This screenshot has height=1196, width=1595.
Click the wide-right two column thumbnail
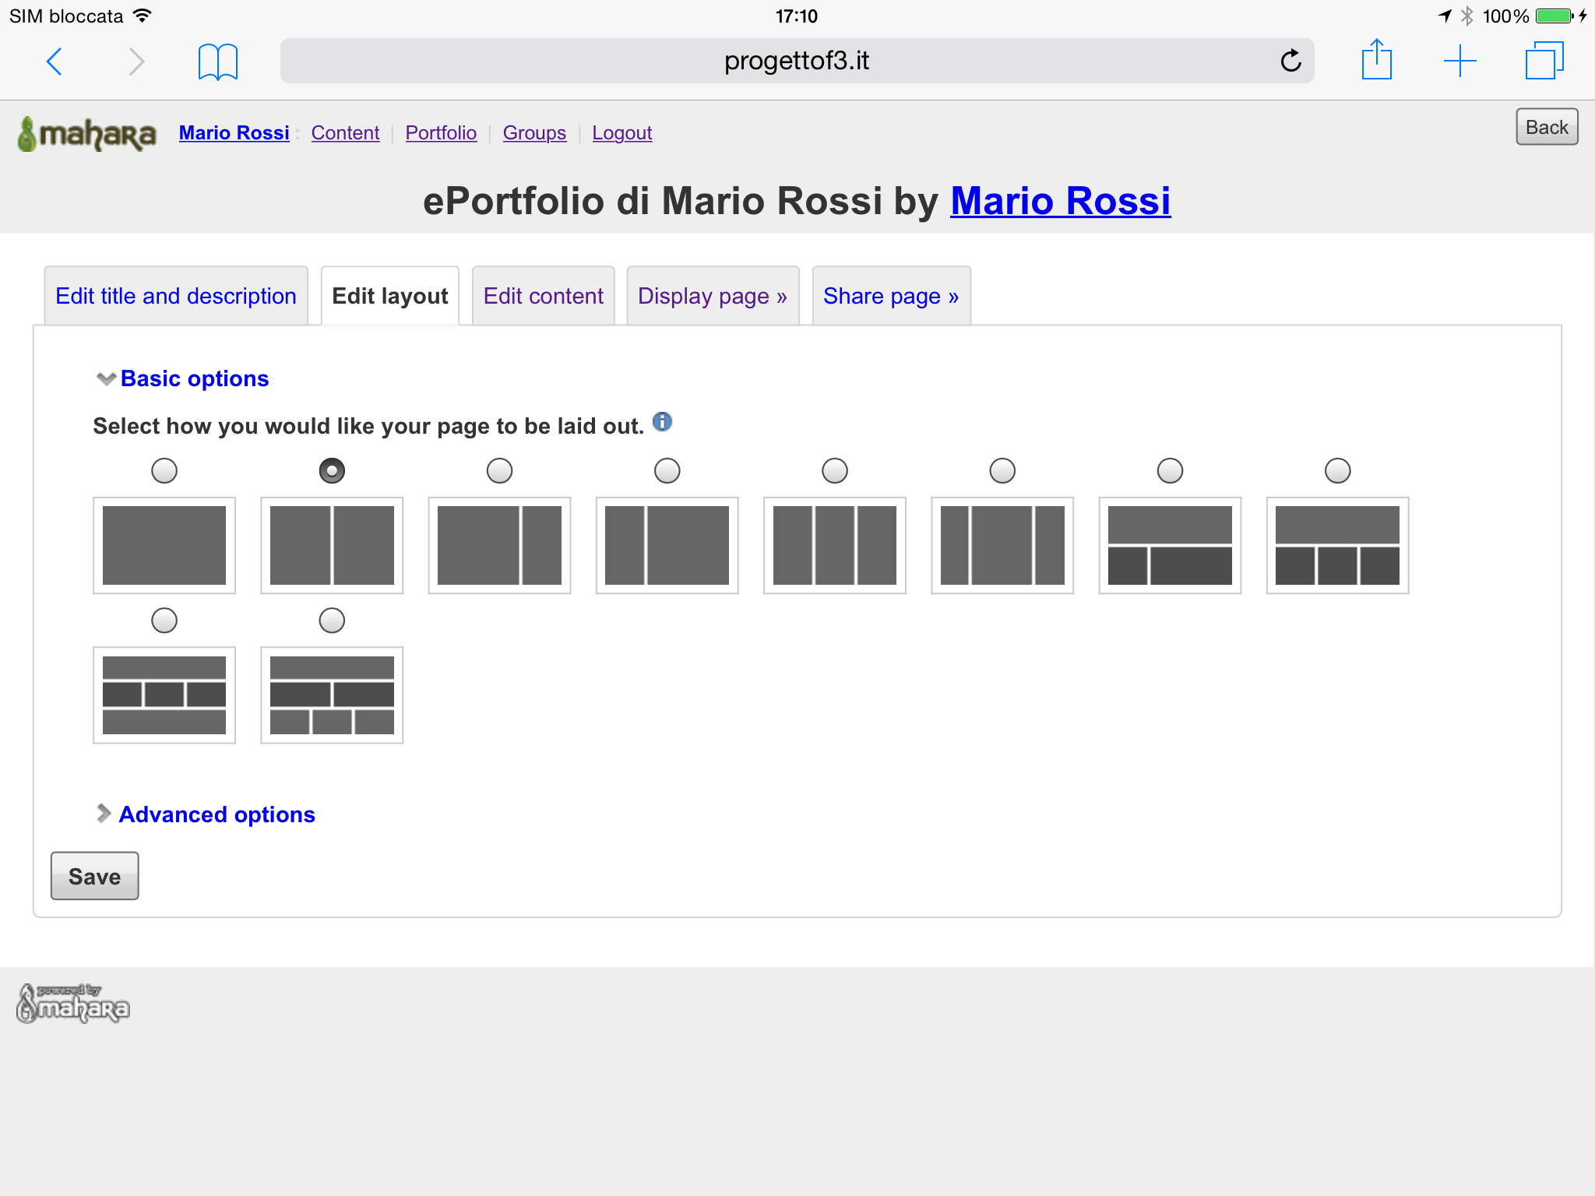[x=667, y=545]
